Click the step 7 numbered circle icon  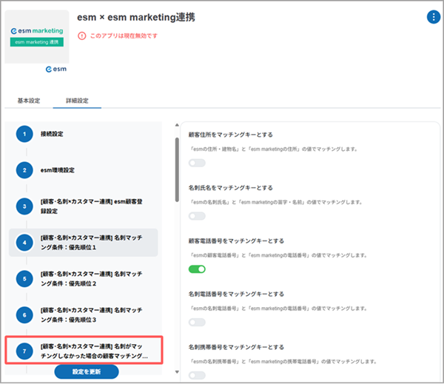24,351
